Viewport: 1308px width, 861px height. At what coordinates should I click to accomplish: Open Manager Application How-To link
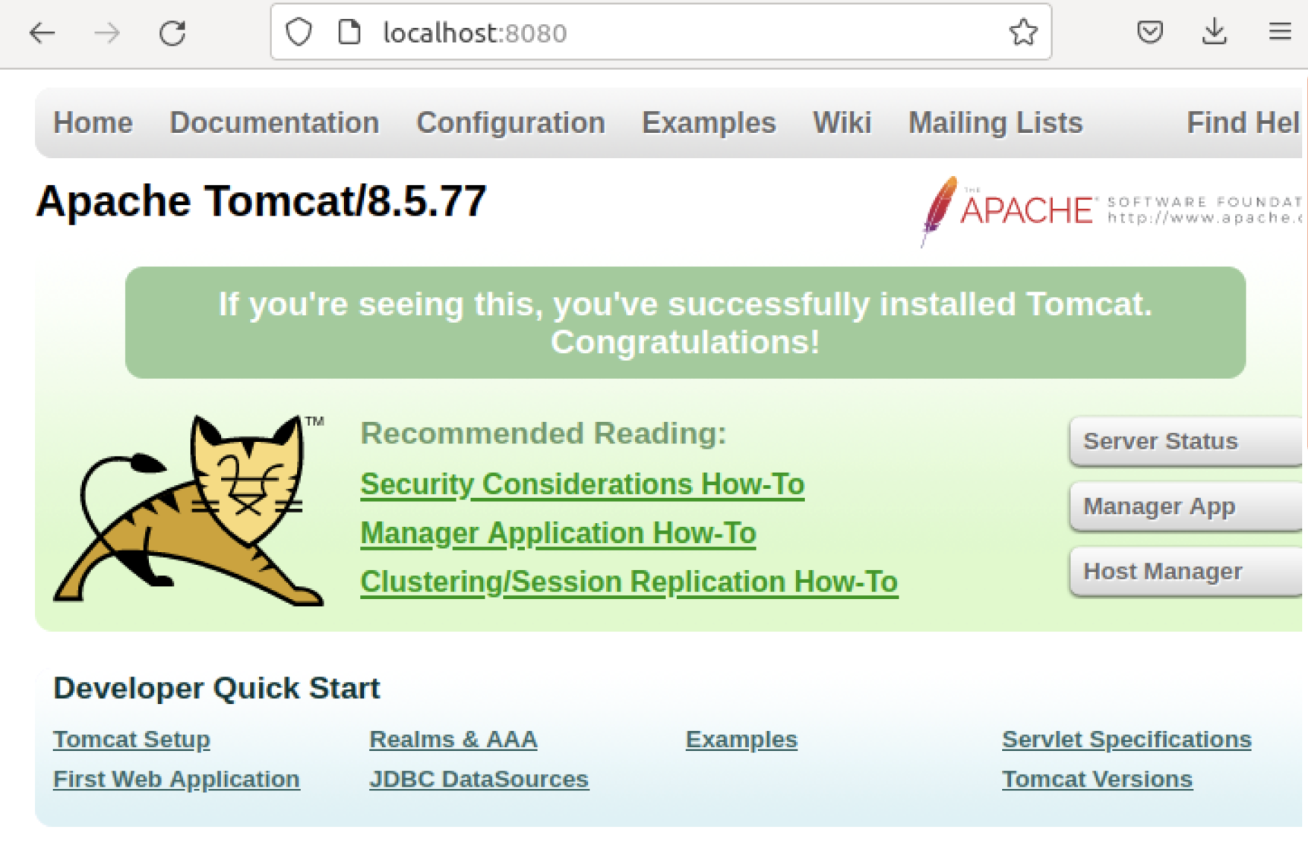(558, 533)
